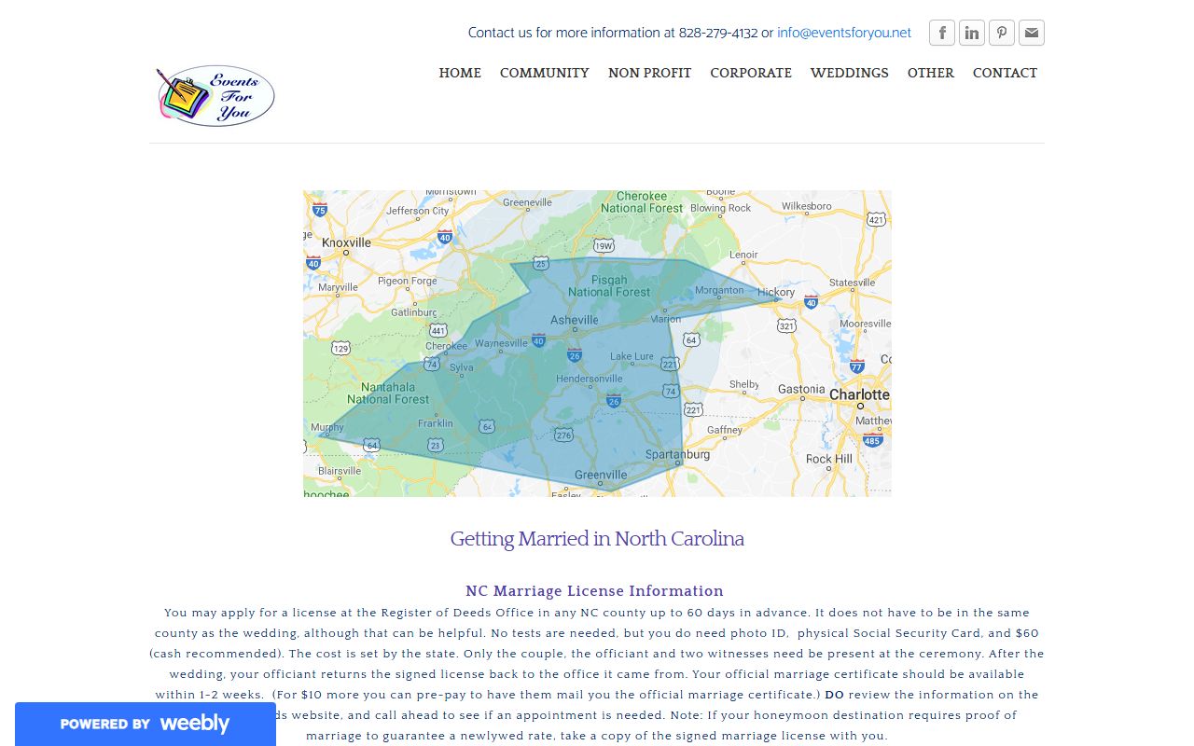Click the Mail envelope icon
Screen dimensions: 1194x746
(x=1031, y=33)
